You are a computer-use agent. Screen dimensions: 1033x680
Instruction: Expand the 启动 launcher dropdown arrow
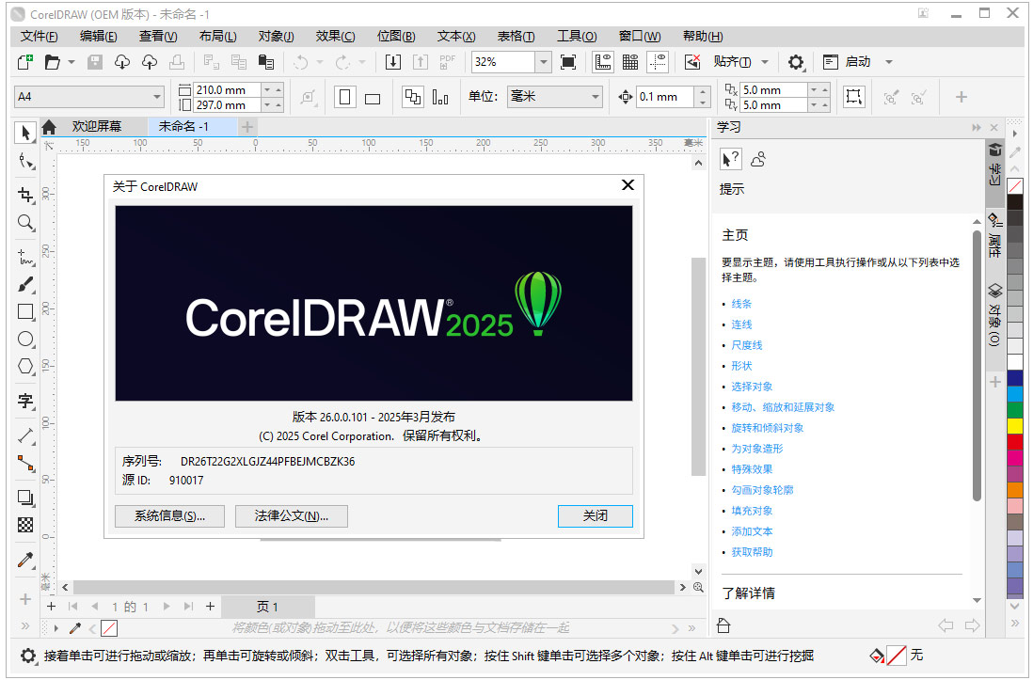coord(889,62)
